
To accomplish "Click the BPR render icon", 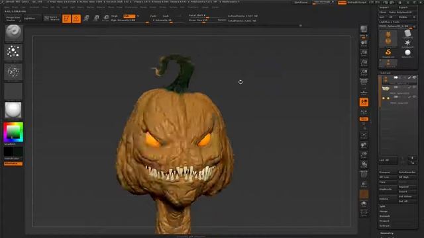I will coord(364,29).
